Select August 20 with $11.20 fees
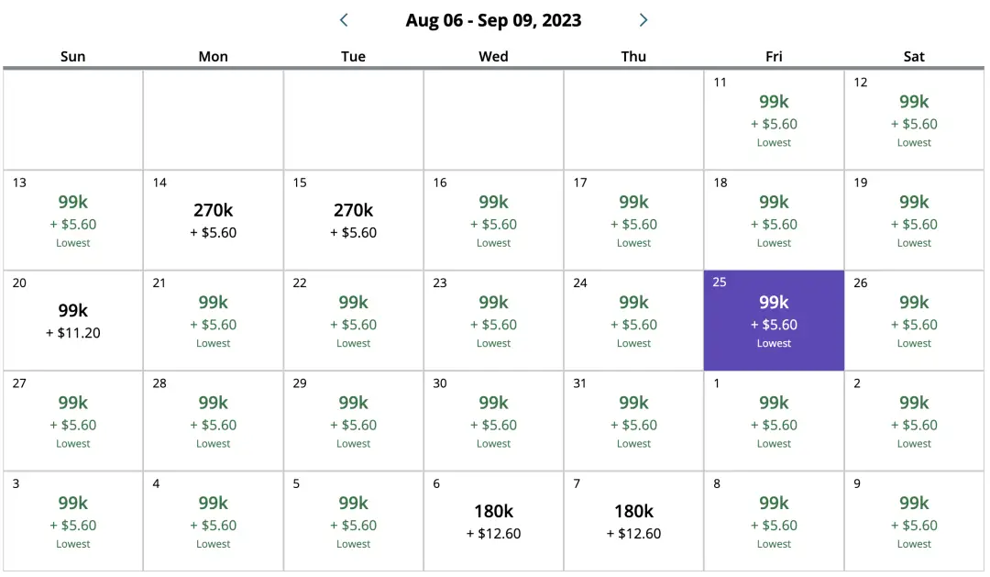 73,320
